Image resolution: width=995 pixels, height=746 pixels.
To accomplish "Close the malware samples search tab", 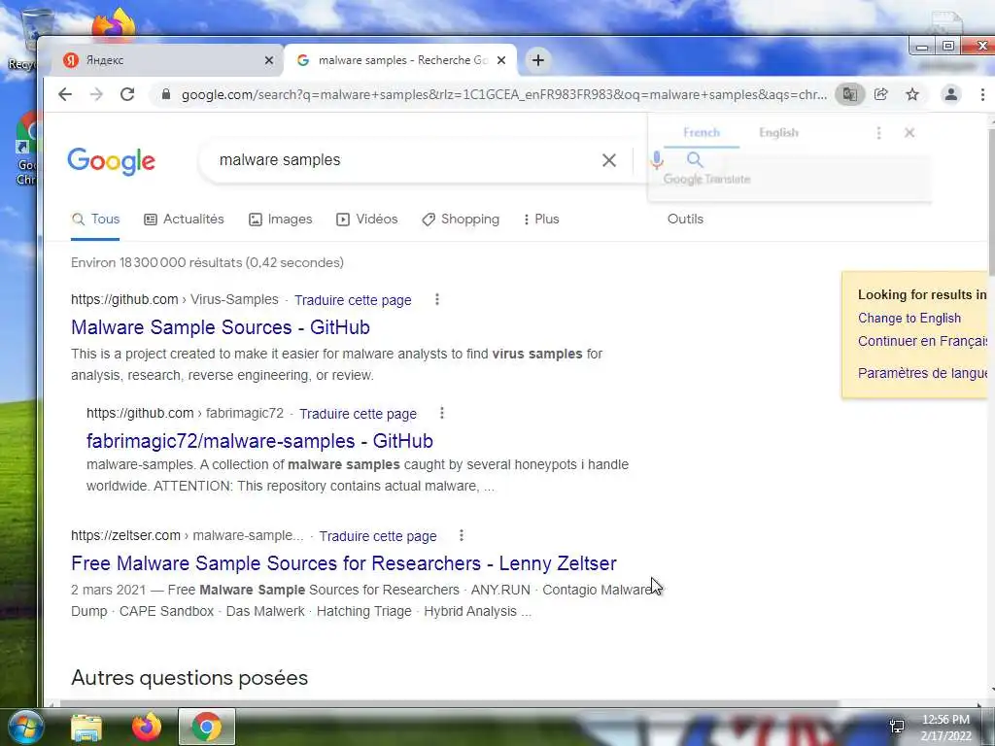I will click(501, 60).
